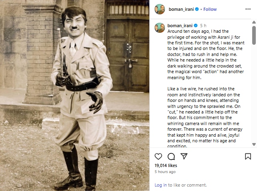Click verified badge in the post header
257x191 pixels.
coord(197,9)
